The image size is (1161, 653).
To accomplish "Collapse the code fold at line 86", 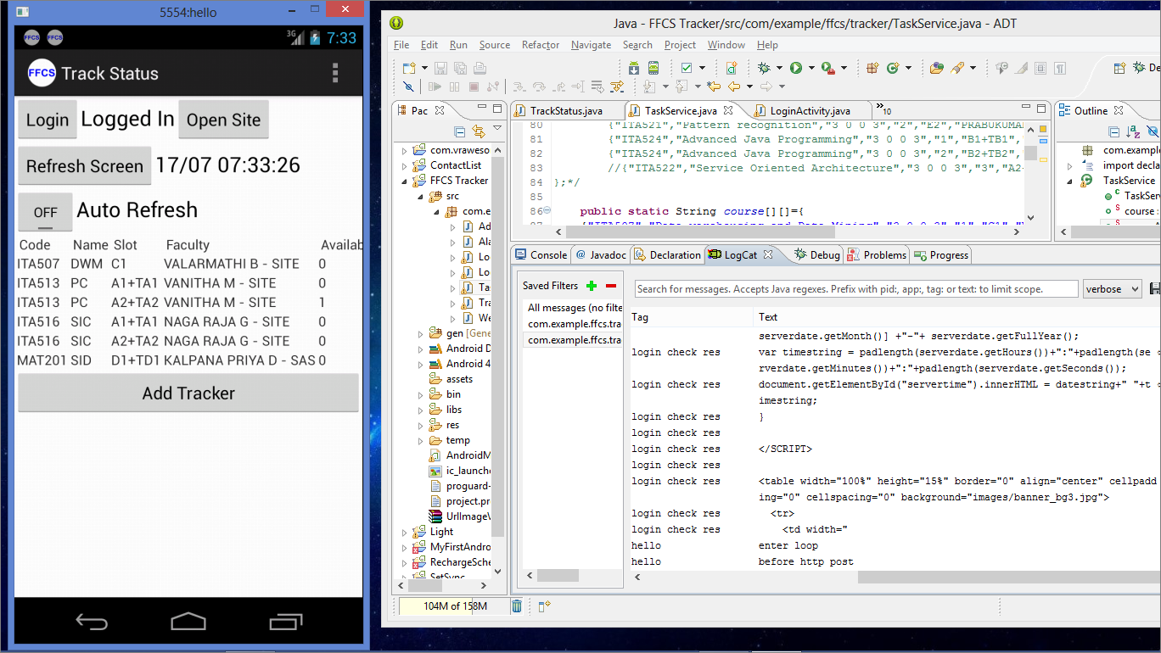I will click(547, 211).
